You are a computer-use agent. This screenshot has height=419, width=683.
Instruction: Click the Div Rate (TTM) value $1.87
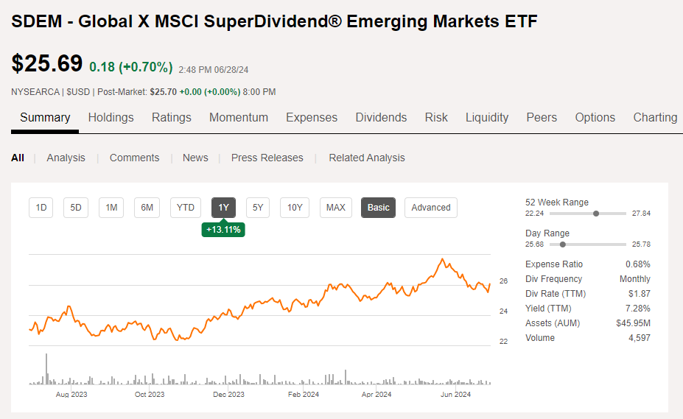[639, 294]
